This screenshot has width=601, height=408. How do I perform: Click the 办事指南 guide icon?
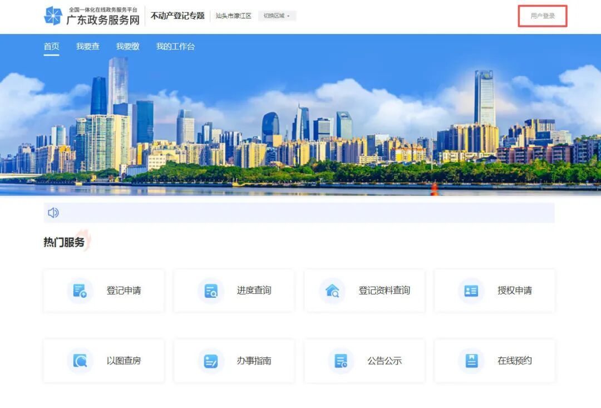[x=211, y=361]
